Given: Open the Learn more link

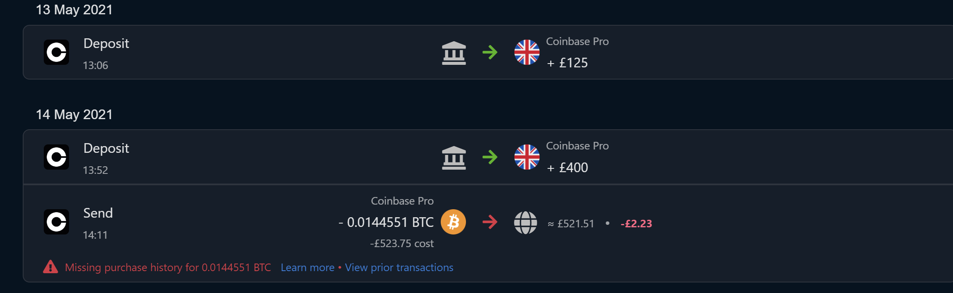Looking at the screenshot, I should (308, 267).
